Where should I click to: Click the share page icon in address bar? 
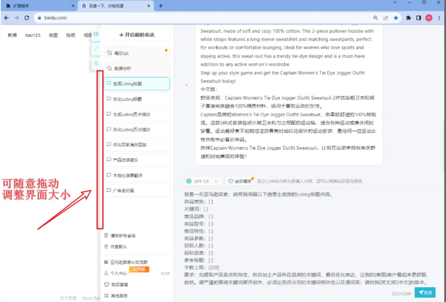386,18
